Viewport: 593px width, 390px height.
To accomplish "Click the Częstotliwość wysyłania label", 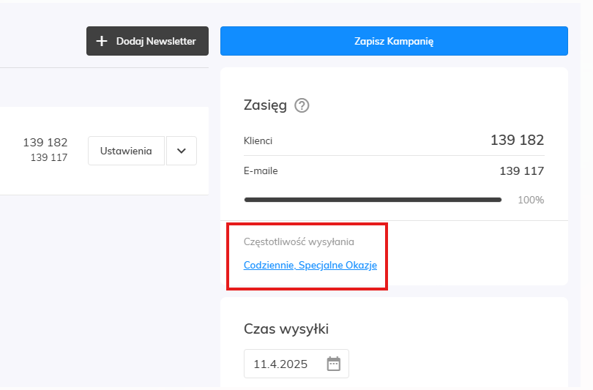I will click(x=299, y=242).
